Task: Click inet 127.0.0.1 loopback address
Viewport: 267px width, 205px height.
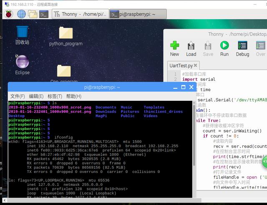Action: pyautogui.click(x=43, y=185)
